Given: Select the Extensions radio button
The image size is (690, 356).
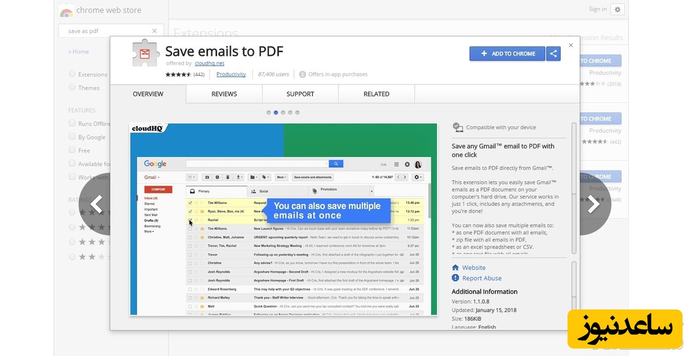Looking at the screenshot, I should click(72, 74).
